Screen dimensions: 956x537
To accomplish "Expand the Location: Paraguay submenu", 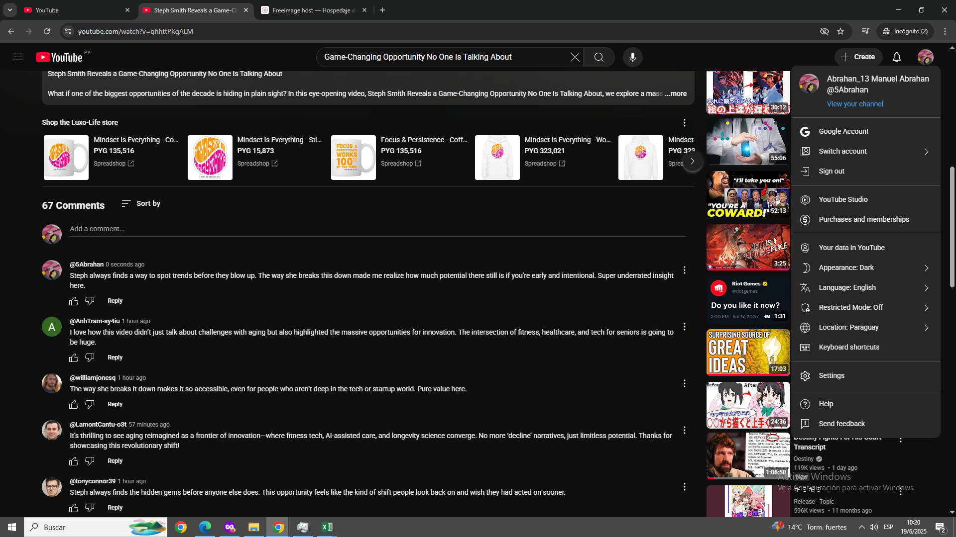I will (x=865, y=327).
